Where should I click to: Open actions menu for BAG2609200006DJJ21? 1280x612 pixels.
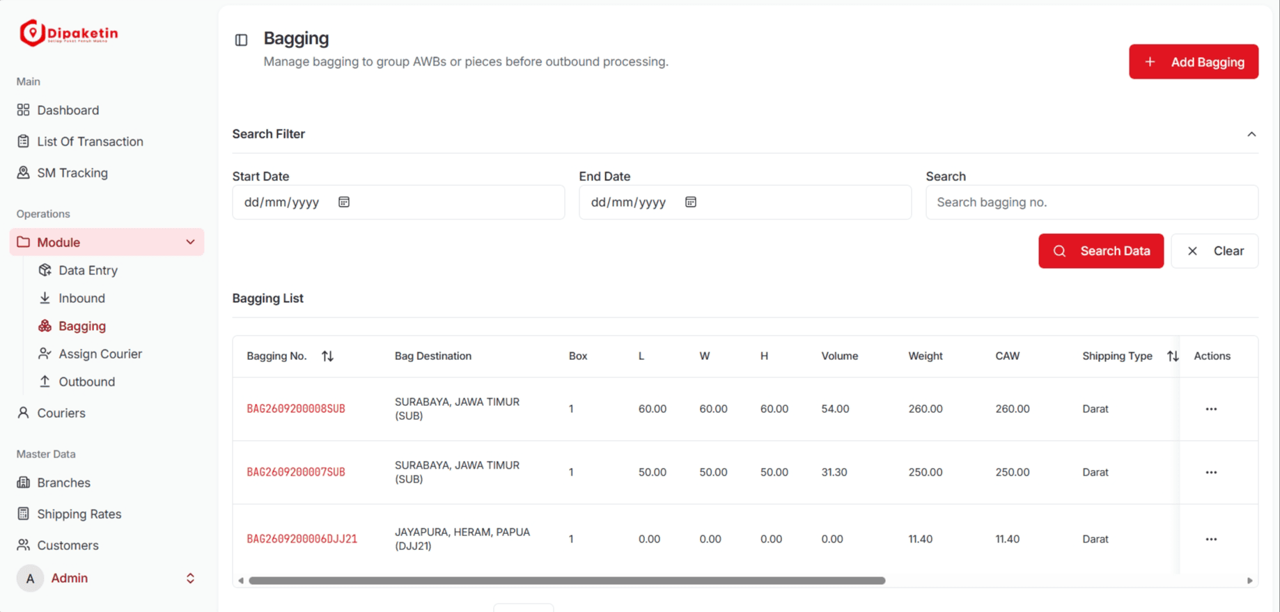[x=1211, y=539]
